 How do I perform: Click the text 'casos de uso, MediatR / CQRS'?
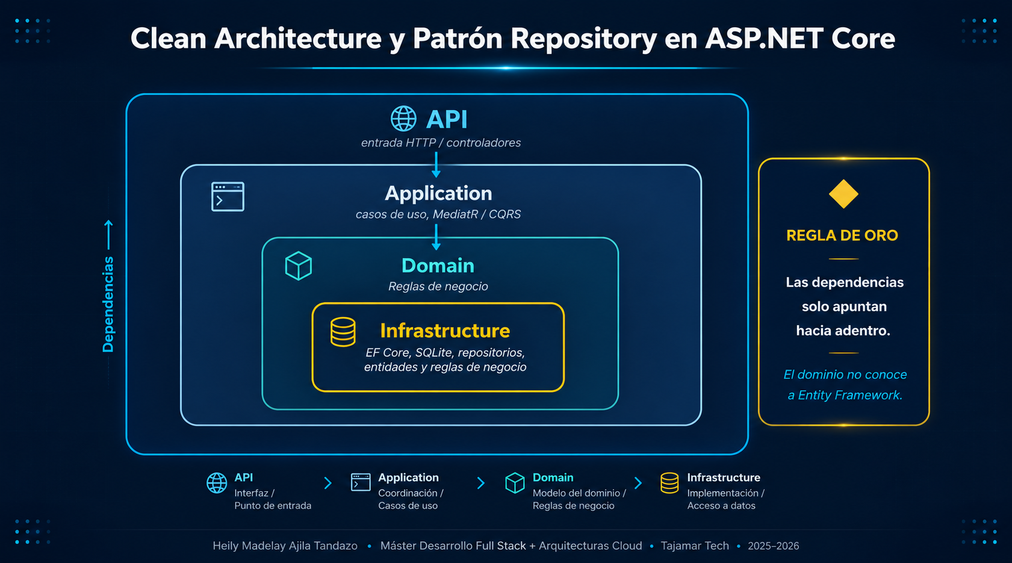[x=438, y=214]
